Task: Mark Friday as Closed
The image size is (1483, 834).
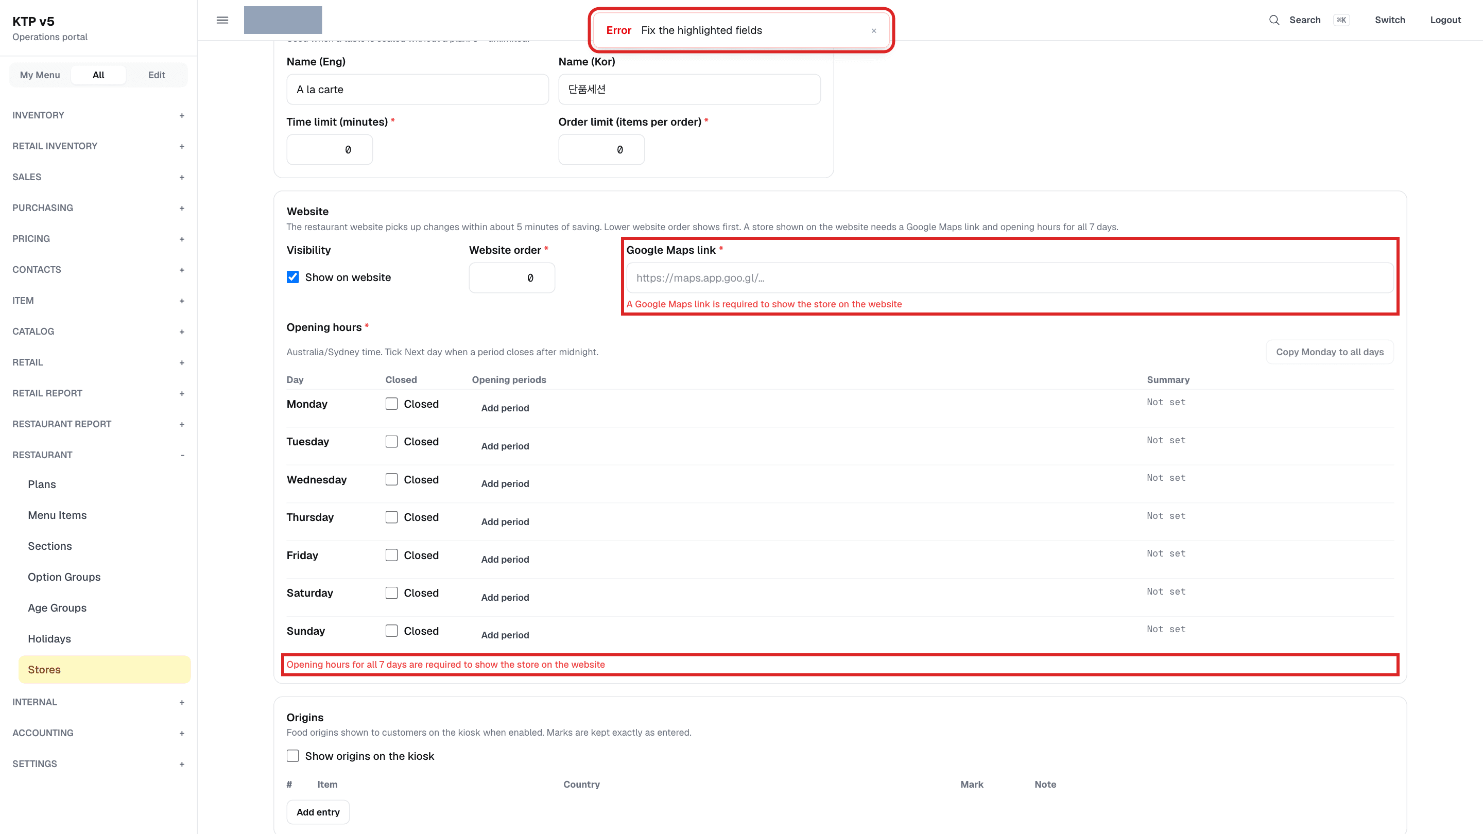Action: pyautogui.click(x=391, y=555)
